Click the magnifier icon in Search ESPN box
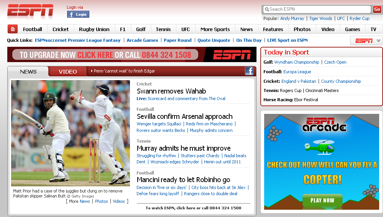This screenshot has height=217, width=383. pos(267,9)
